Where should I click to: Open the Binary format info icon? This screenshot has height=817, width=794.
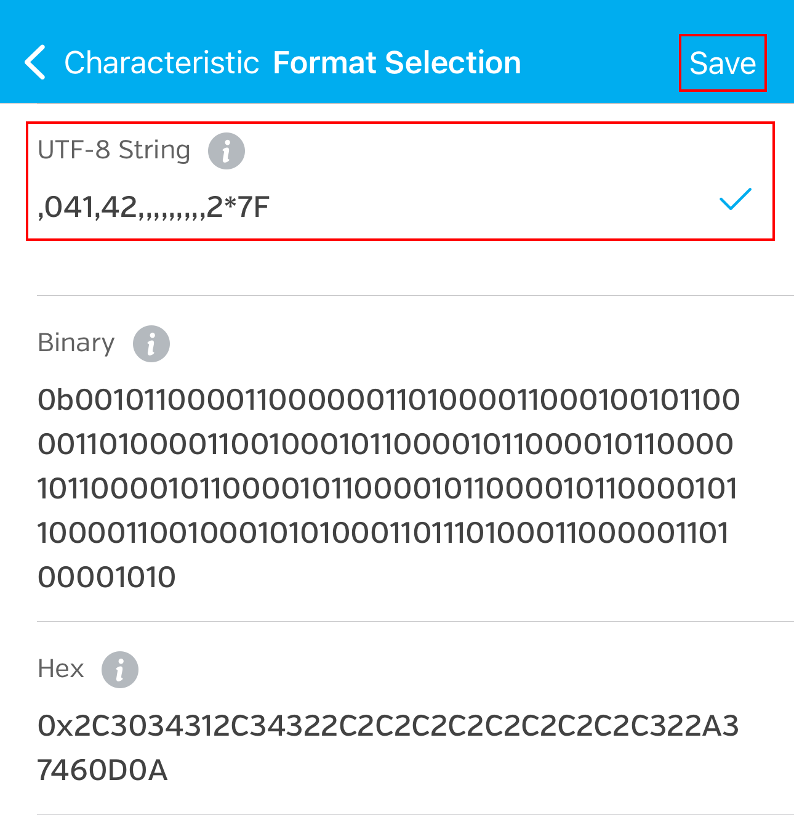tap(151, 344)
